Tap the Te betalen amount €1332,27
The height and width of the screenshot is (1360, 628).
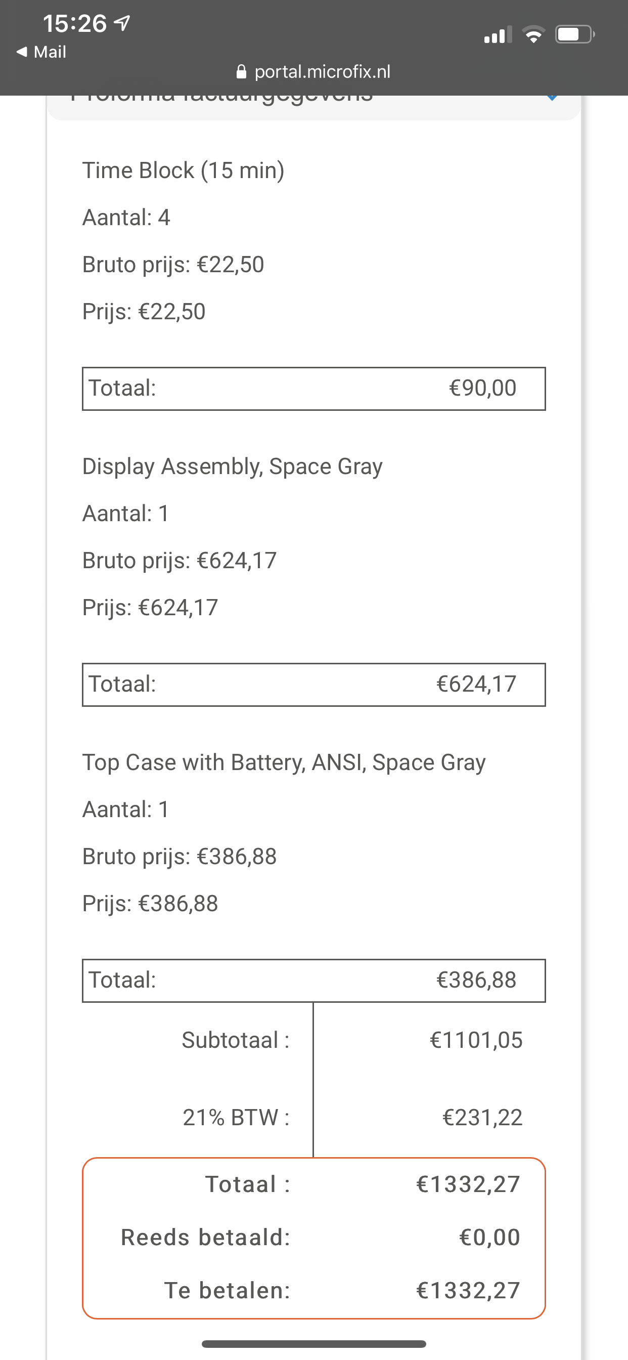[x=467, y=1290]
